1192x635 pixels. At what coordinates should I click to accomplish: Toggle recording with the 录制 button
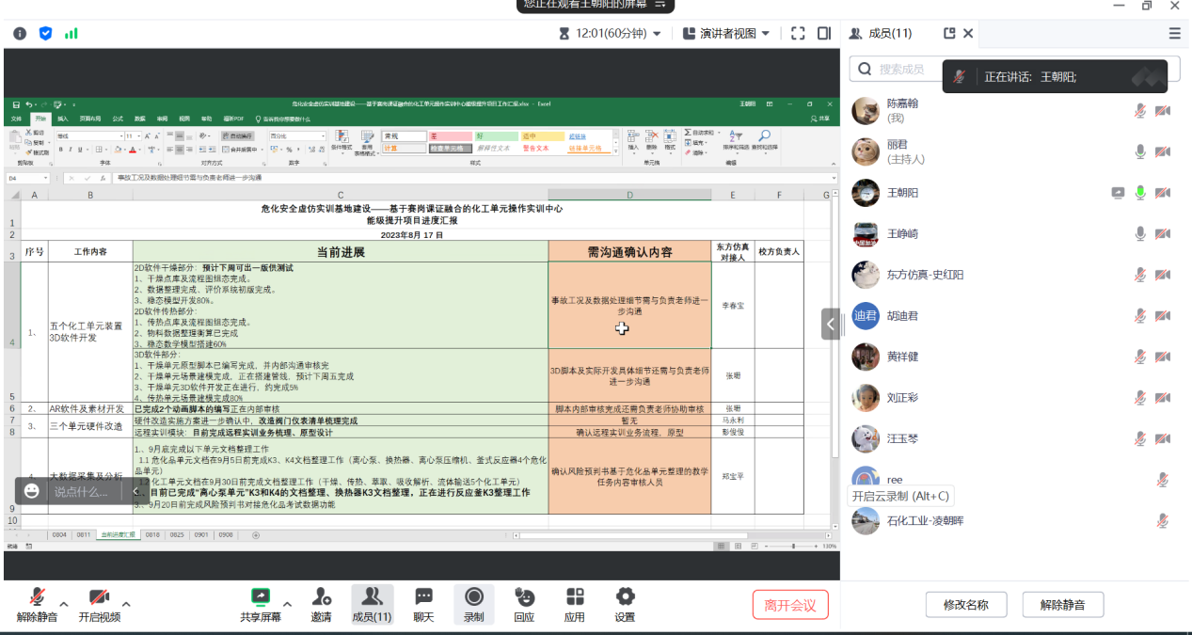point(473,604)
